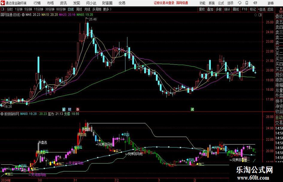Select the 5分钟 period
283x182 pixels.
pyautogui.click(x=28, y=9)
